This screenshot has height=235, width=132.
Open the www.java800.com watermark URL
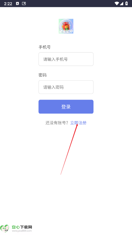coord(22,231)
